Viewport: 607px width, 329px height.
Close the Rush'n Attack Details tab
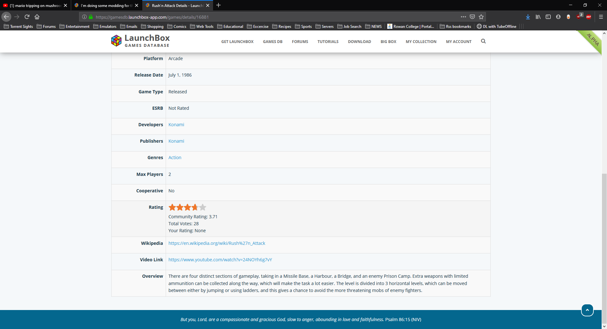tap(208, 5)
